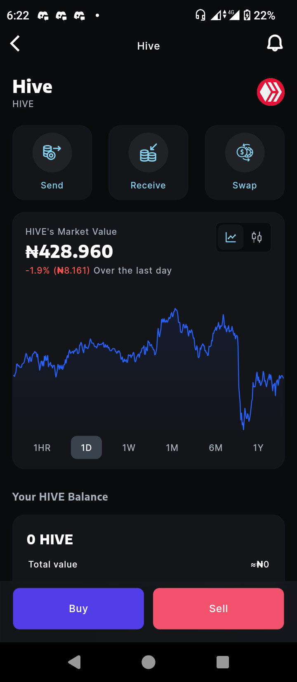Open notifications bell icon
Viewport: 297px width, 682px height.
[x=275, y=43]
